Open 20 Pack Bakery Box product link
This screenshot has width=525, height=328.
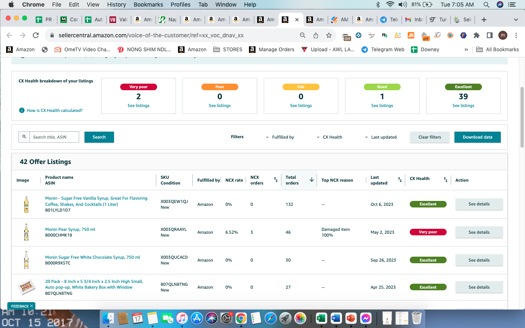tap(94, 285)
